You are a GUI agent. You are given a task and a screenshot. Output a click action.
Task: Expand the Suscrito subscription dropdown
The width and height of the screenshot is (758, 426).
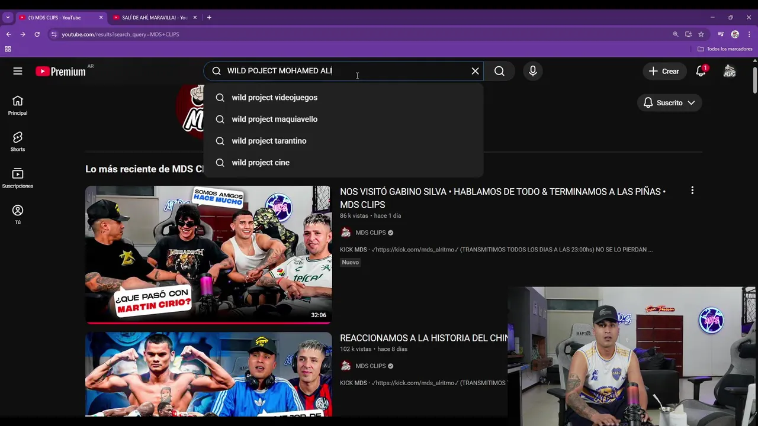tap(670, 103)
